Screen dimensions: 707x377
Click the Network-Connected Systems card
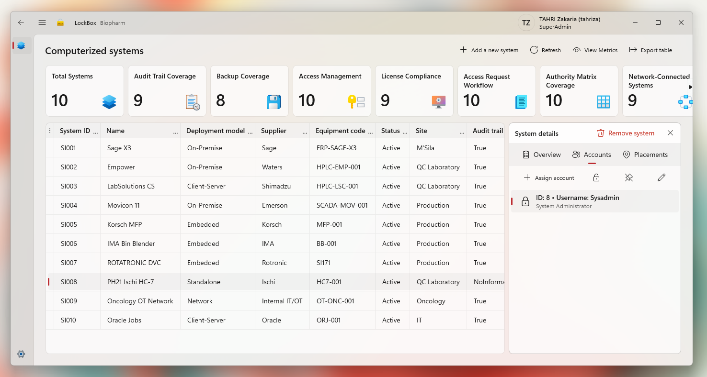(x=658, y=91)
